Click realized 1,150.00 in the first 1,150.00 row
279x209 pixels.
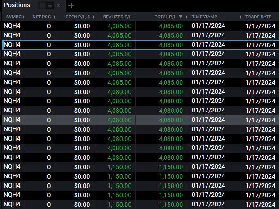pyautogui.click(x=119, y=167)
